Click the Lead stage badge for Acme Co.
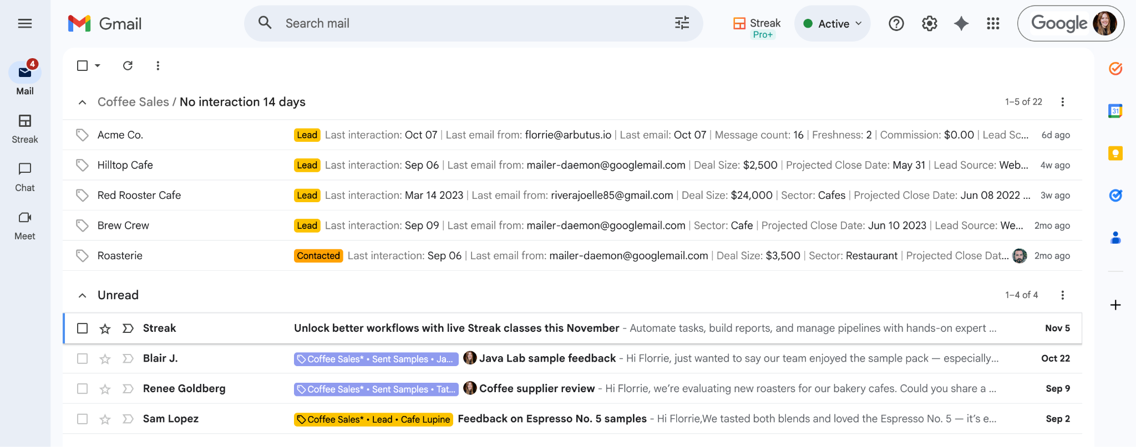This screenshot has height=447, width=1136. tap(307, 135)
